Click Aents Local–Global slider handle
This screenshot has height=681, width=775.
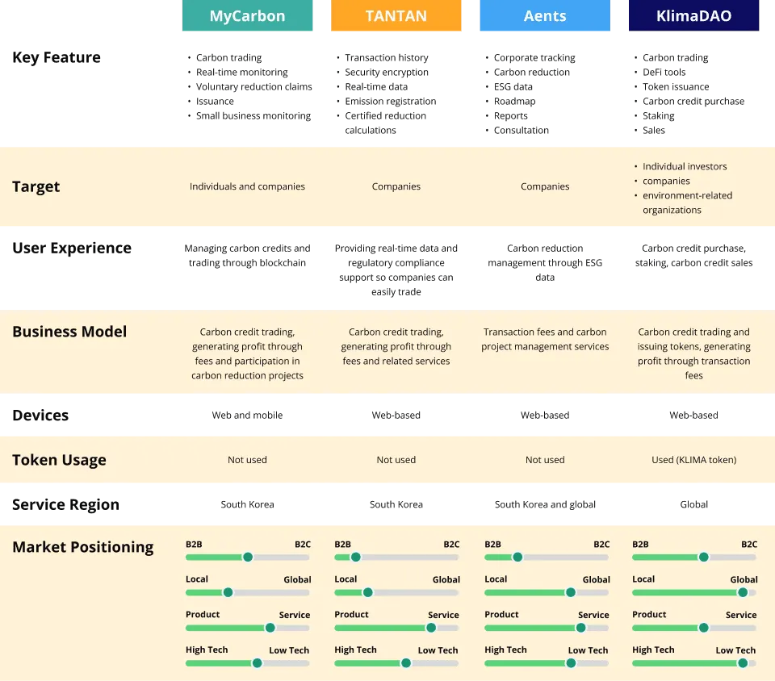coord(571,592)
